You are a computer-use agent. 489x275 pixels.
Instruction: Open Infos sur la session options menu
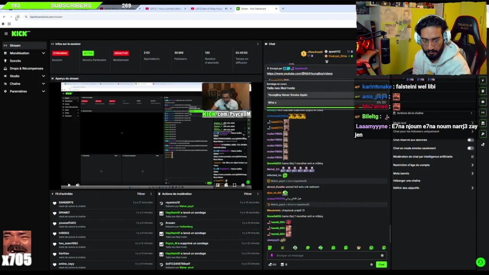click(257, 44)
